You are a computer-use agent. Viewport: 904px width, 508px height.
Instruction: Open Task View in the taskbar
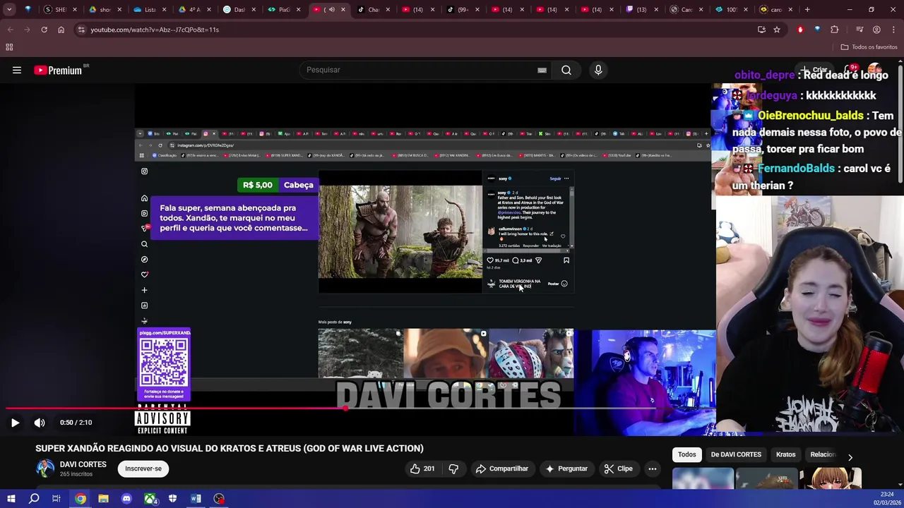pyautogui.click(x=56, y=499)
